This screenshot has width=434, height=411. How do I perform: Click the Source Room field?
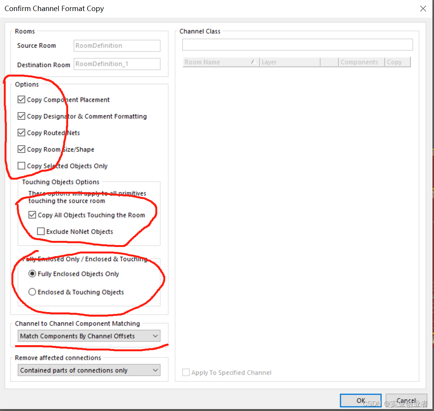tap(117, 46)
